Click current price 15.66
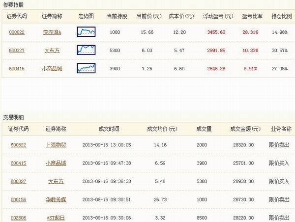This screenshot has height=222, width=295. click(x=147, y=32)
